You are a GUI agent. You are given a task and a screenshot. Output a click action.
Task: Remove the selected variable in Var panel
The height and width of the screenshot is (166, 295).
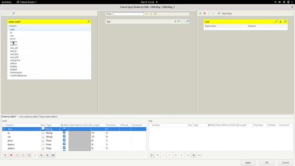point(178,21)
